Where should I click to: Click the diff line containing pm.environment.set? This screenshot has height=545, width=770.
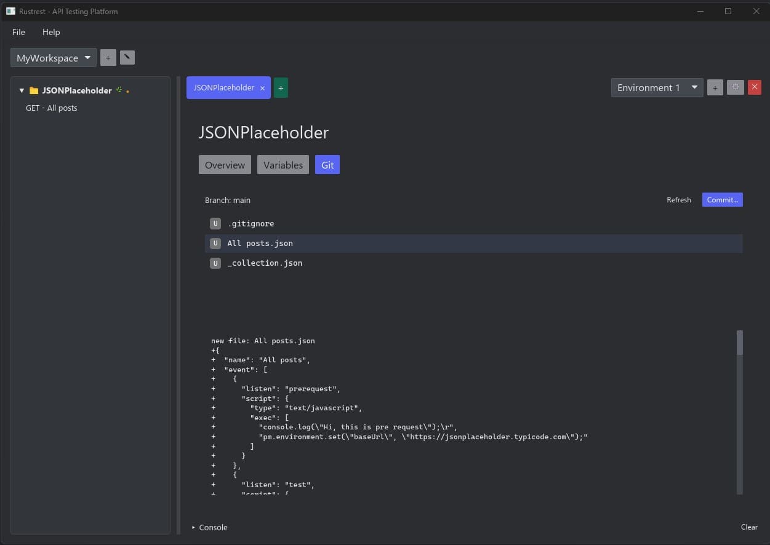click(399, 437)
